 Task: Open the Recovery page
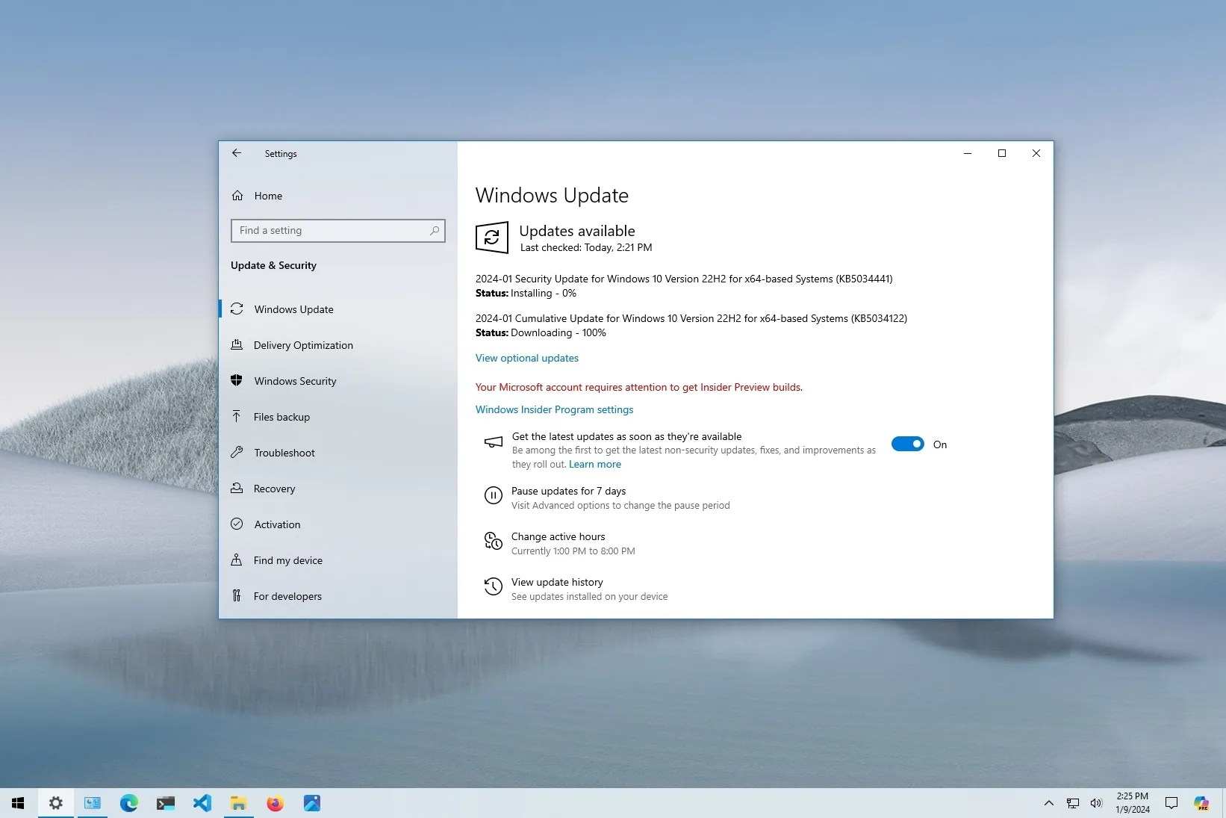(x=338, y=489)
